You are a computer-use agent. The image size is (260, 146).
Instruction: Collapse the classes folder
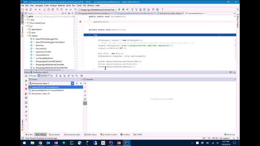[x=28, y=36]
